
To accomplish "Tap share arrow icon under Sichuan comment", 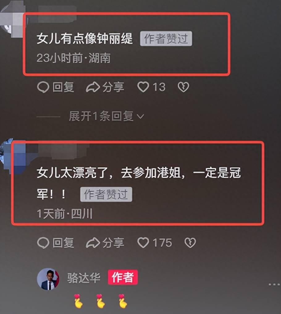I will (93, 243).
